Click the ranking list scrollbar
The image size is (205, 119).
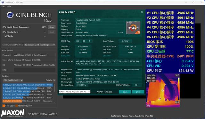click(x=54, y=93)
